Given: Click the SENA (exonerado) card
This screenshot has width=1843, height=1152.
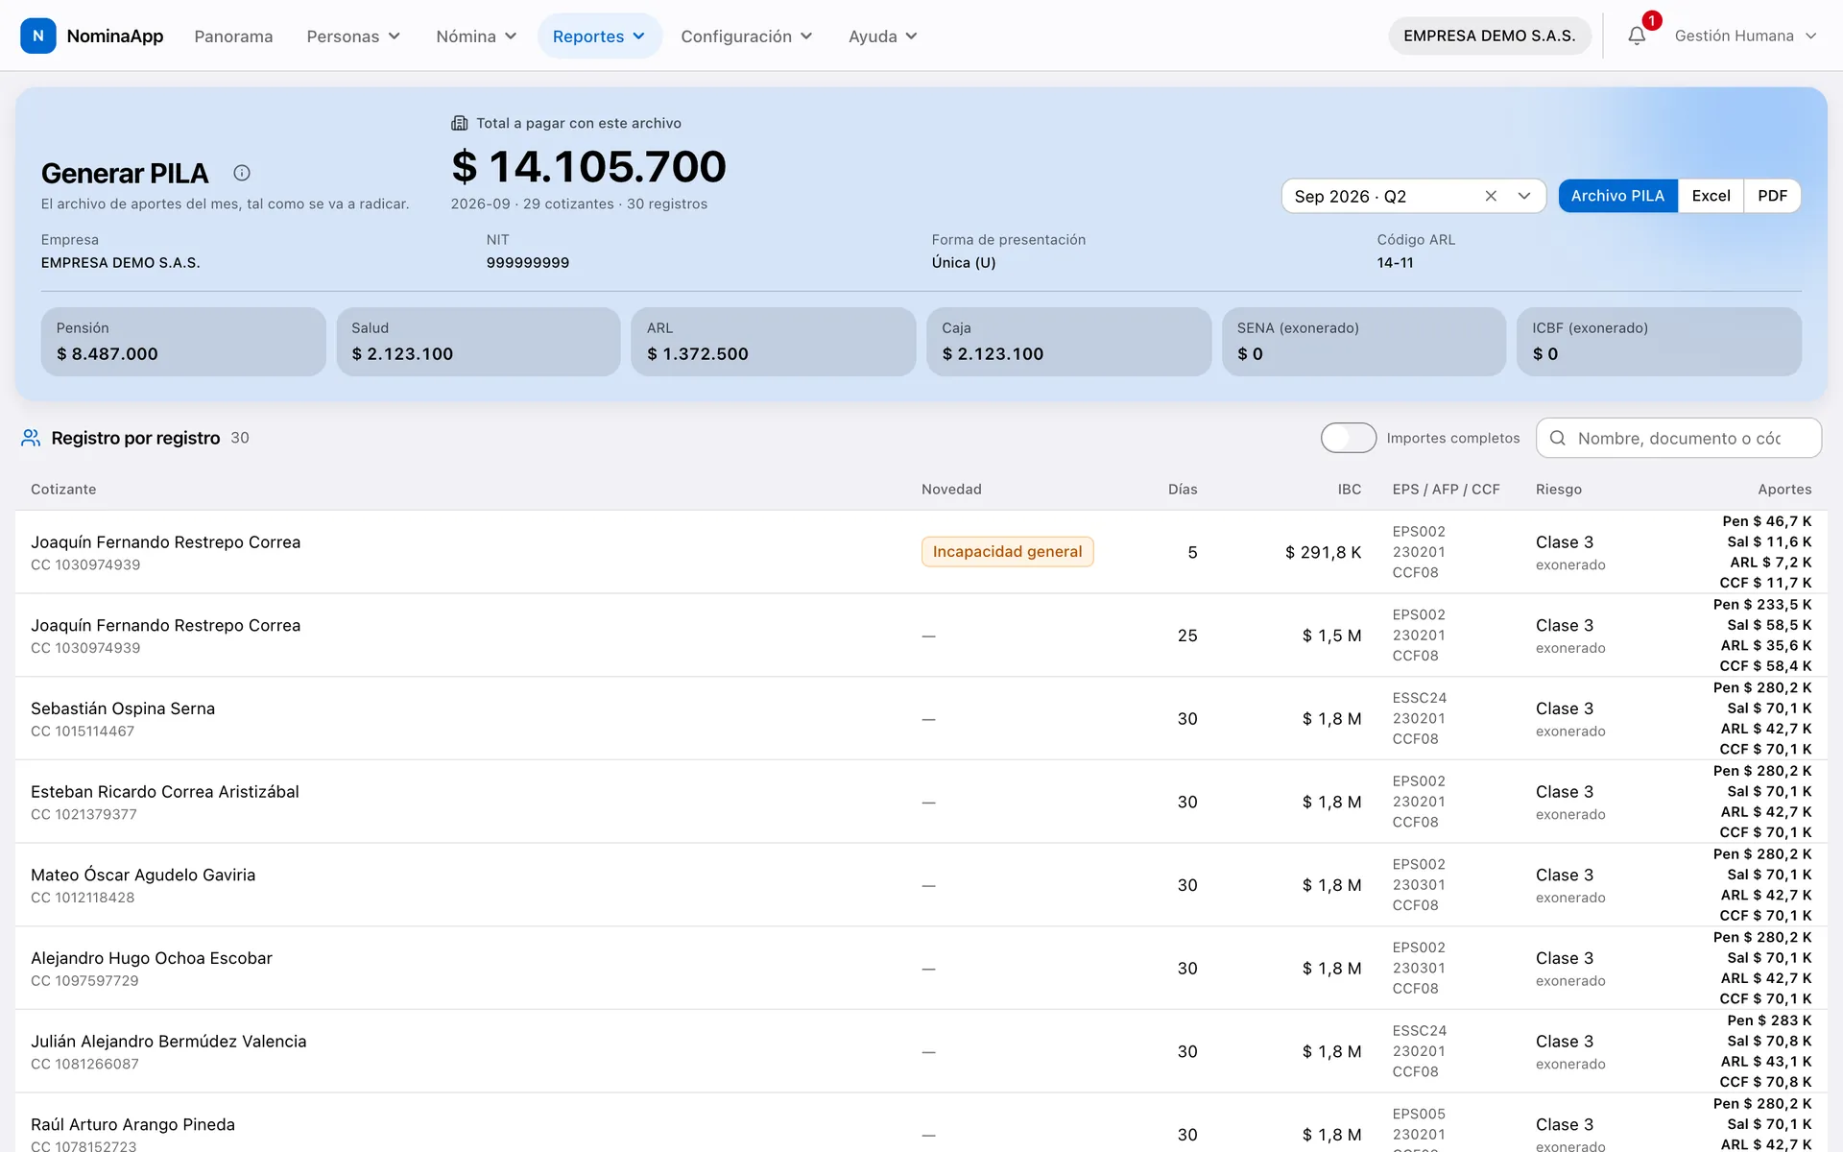Looking at the screenshot, I should point(1364,342).
